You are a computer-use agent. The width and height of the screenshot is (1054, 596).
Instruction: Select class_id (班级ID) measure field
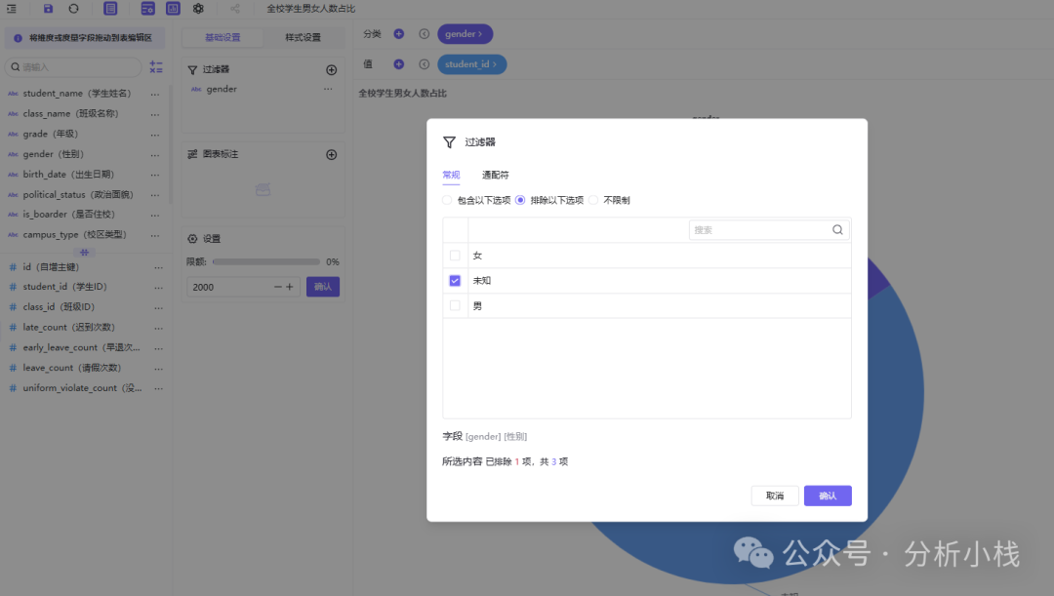(59, 307)
